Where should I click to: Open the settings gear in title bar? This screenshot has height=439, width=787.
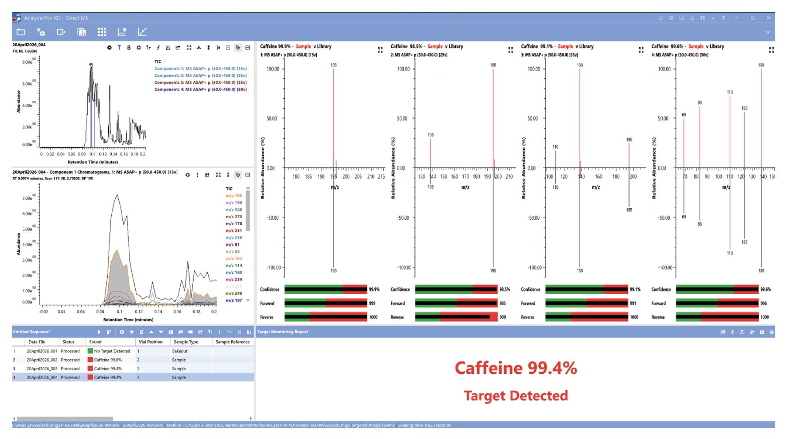[671, 18]
